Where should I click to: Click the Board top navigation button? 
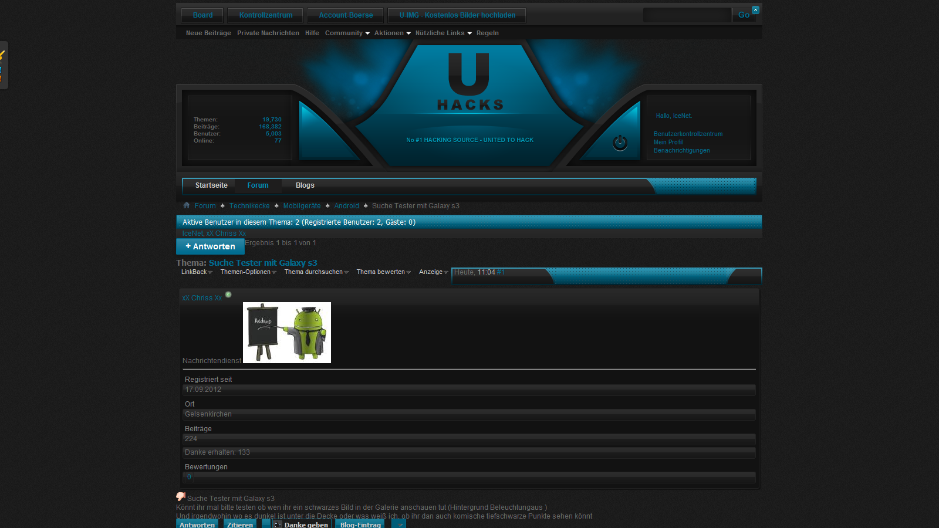coord(202,15)
